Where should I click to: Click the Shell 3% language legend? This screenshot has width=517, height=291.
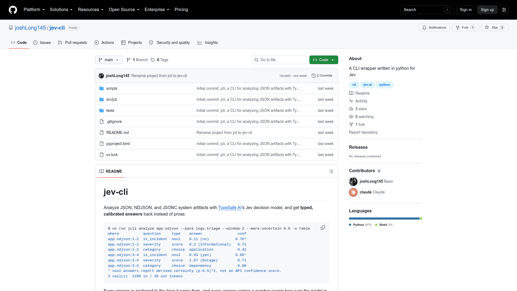(x=384, y=225)
